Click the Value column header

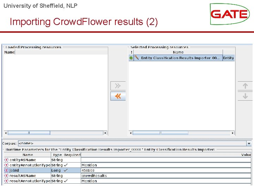[x=166, y=155]
